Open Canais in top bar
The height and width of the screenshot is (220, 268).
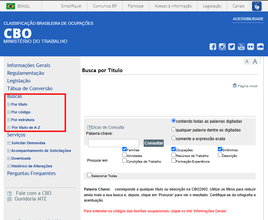pyautogui.click(x=239, y=6)
